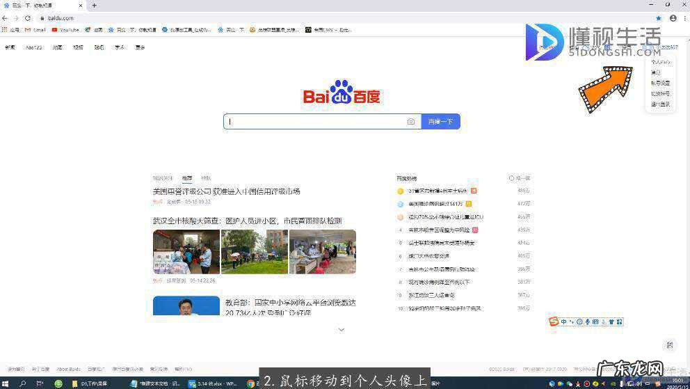The height and width of the screenshot is (389, 690).
Task: Click the Sogou toolbar microphone icon
Action: point(588,322)
